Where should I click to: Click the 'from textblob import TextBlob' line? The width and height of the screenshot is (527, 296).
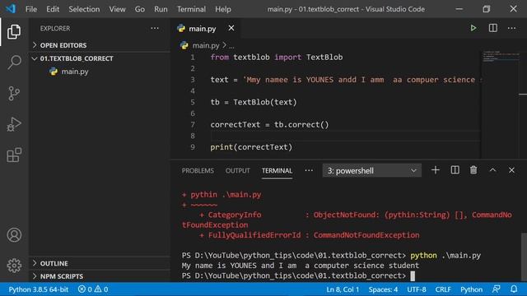pos(277,57)
